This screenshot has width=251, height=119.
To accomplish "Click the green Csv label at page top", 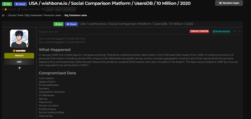I will [7, 4].
